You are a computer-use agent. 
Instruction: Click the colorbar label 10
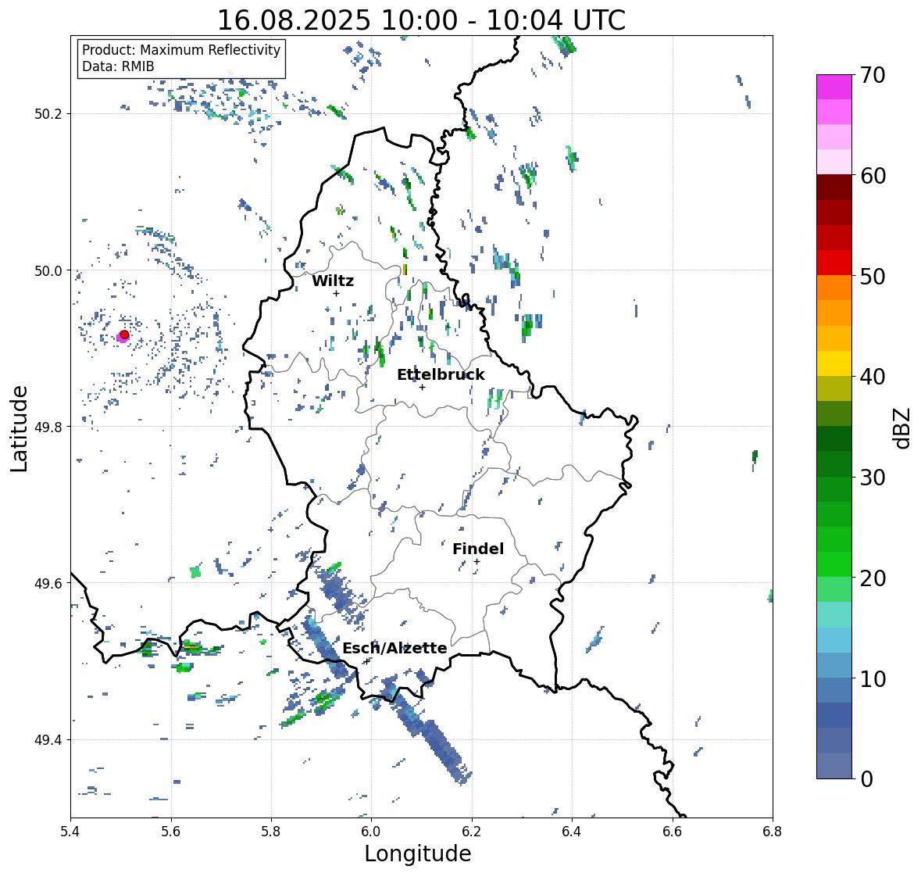873,678
